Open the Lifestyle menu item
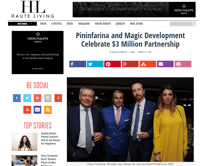 [x=57, y=24]
